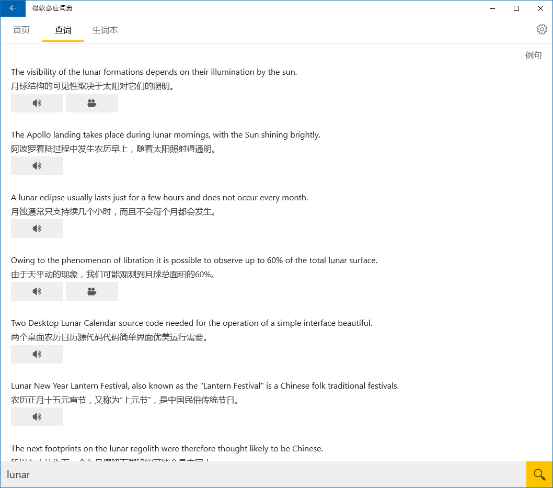Viewport: 553px width, 488px height.
Task: Play audio of the lunar eclipse example
Action: 37,228
